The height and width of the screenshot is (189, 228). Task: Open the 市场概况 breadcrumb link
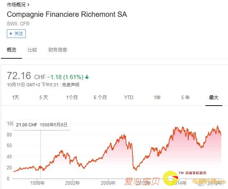(x=17, y=5)
